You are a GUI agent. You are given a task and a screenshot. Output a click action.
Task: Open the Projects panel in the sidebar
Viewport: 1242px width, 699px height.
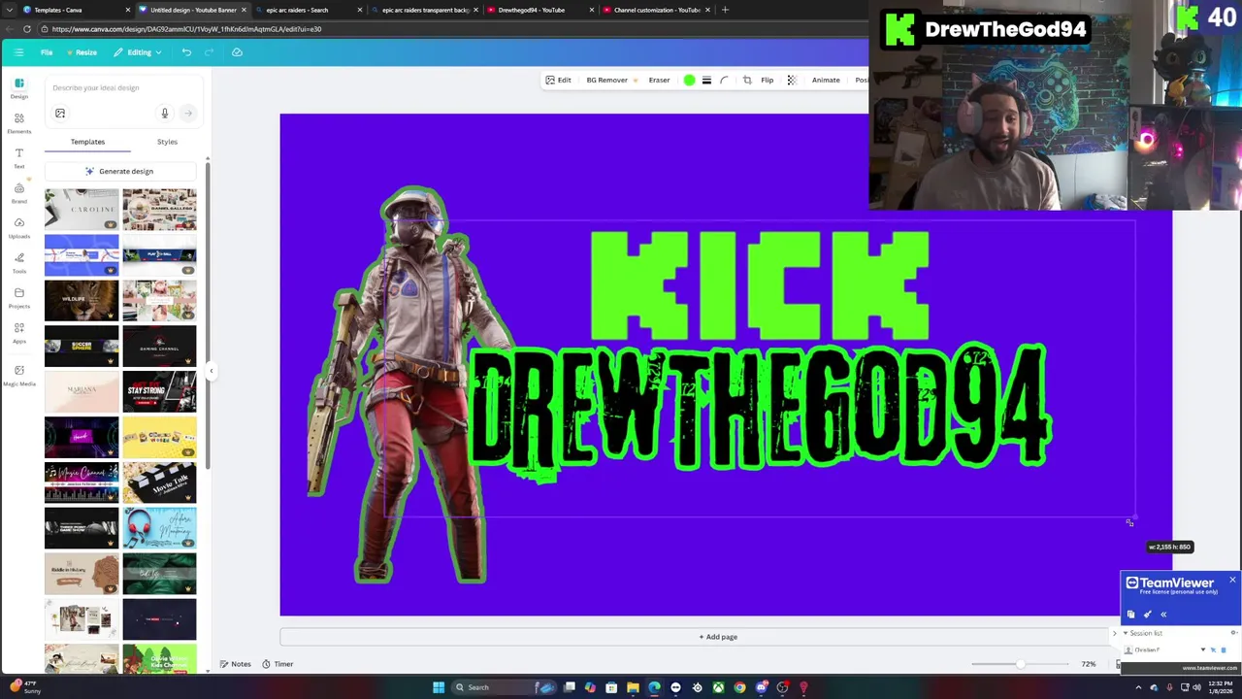click(x=18, y=298)
